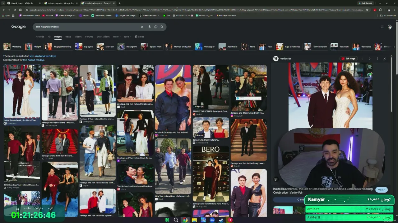Switch to the Forums tab
Screen dimensions: 398x223
click(89, 37)
